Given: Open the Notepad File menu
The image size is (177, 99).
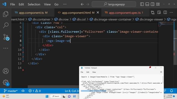Looking at the screenshot, I should (x=82, y=72).
